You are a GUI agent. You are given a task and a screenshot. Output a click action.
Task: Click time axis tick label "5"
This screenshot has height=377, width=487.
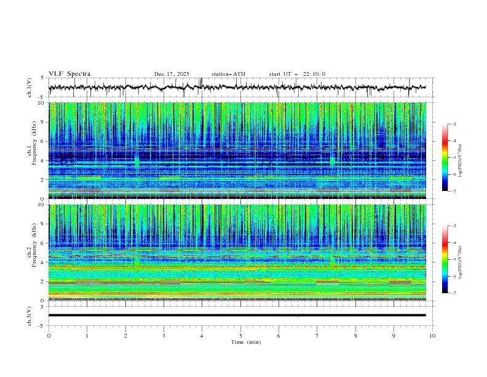(240, 336)
